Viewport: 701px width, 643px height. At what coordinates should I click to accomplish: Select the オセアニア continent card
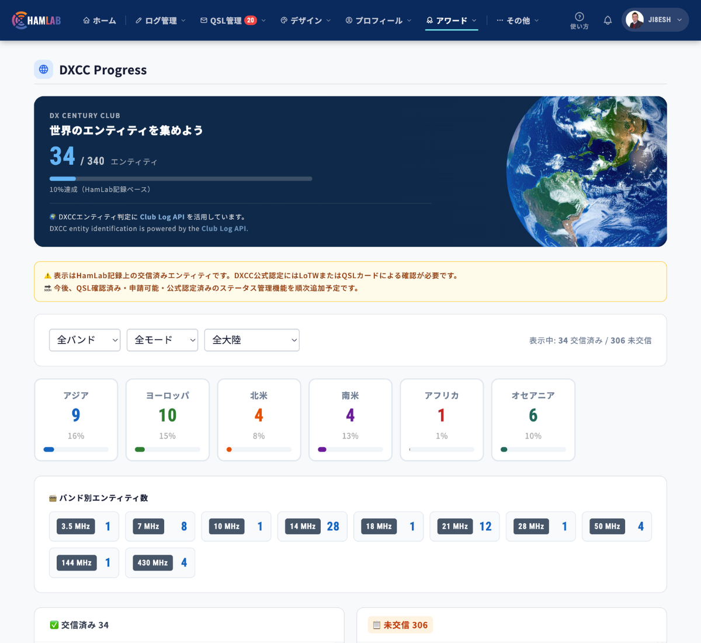click(x=533, y=420)
